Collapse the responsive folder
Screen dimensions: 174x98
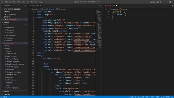[x=5, y=27]
